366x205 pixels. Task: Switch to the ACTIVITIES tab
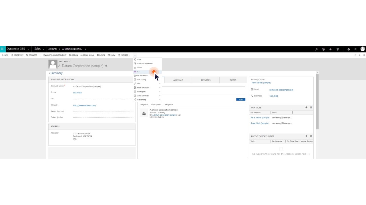(x=206, y=80)
